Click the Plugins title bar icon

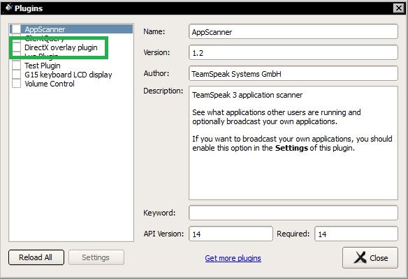pos(8,8)
